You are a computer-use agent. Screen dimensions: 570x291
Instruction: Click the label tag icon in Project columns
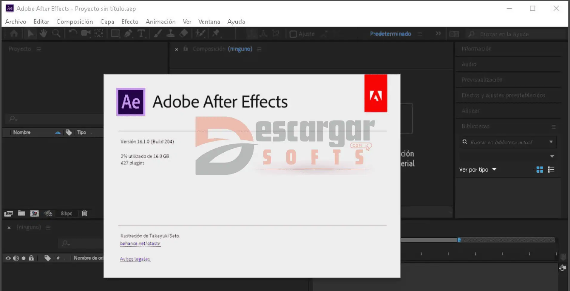[69, 132]
